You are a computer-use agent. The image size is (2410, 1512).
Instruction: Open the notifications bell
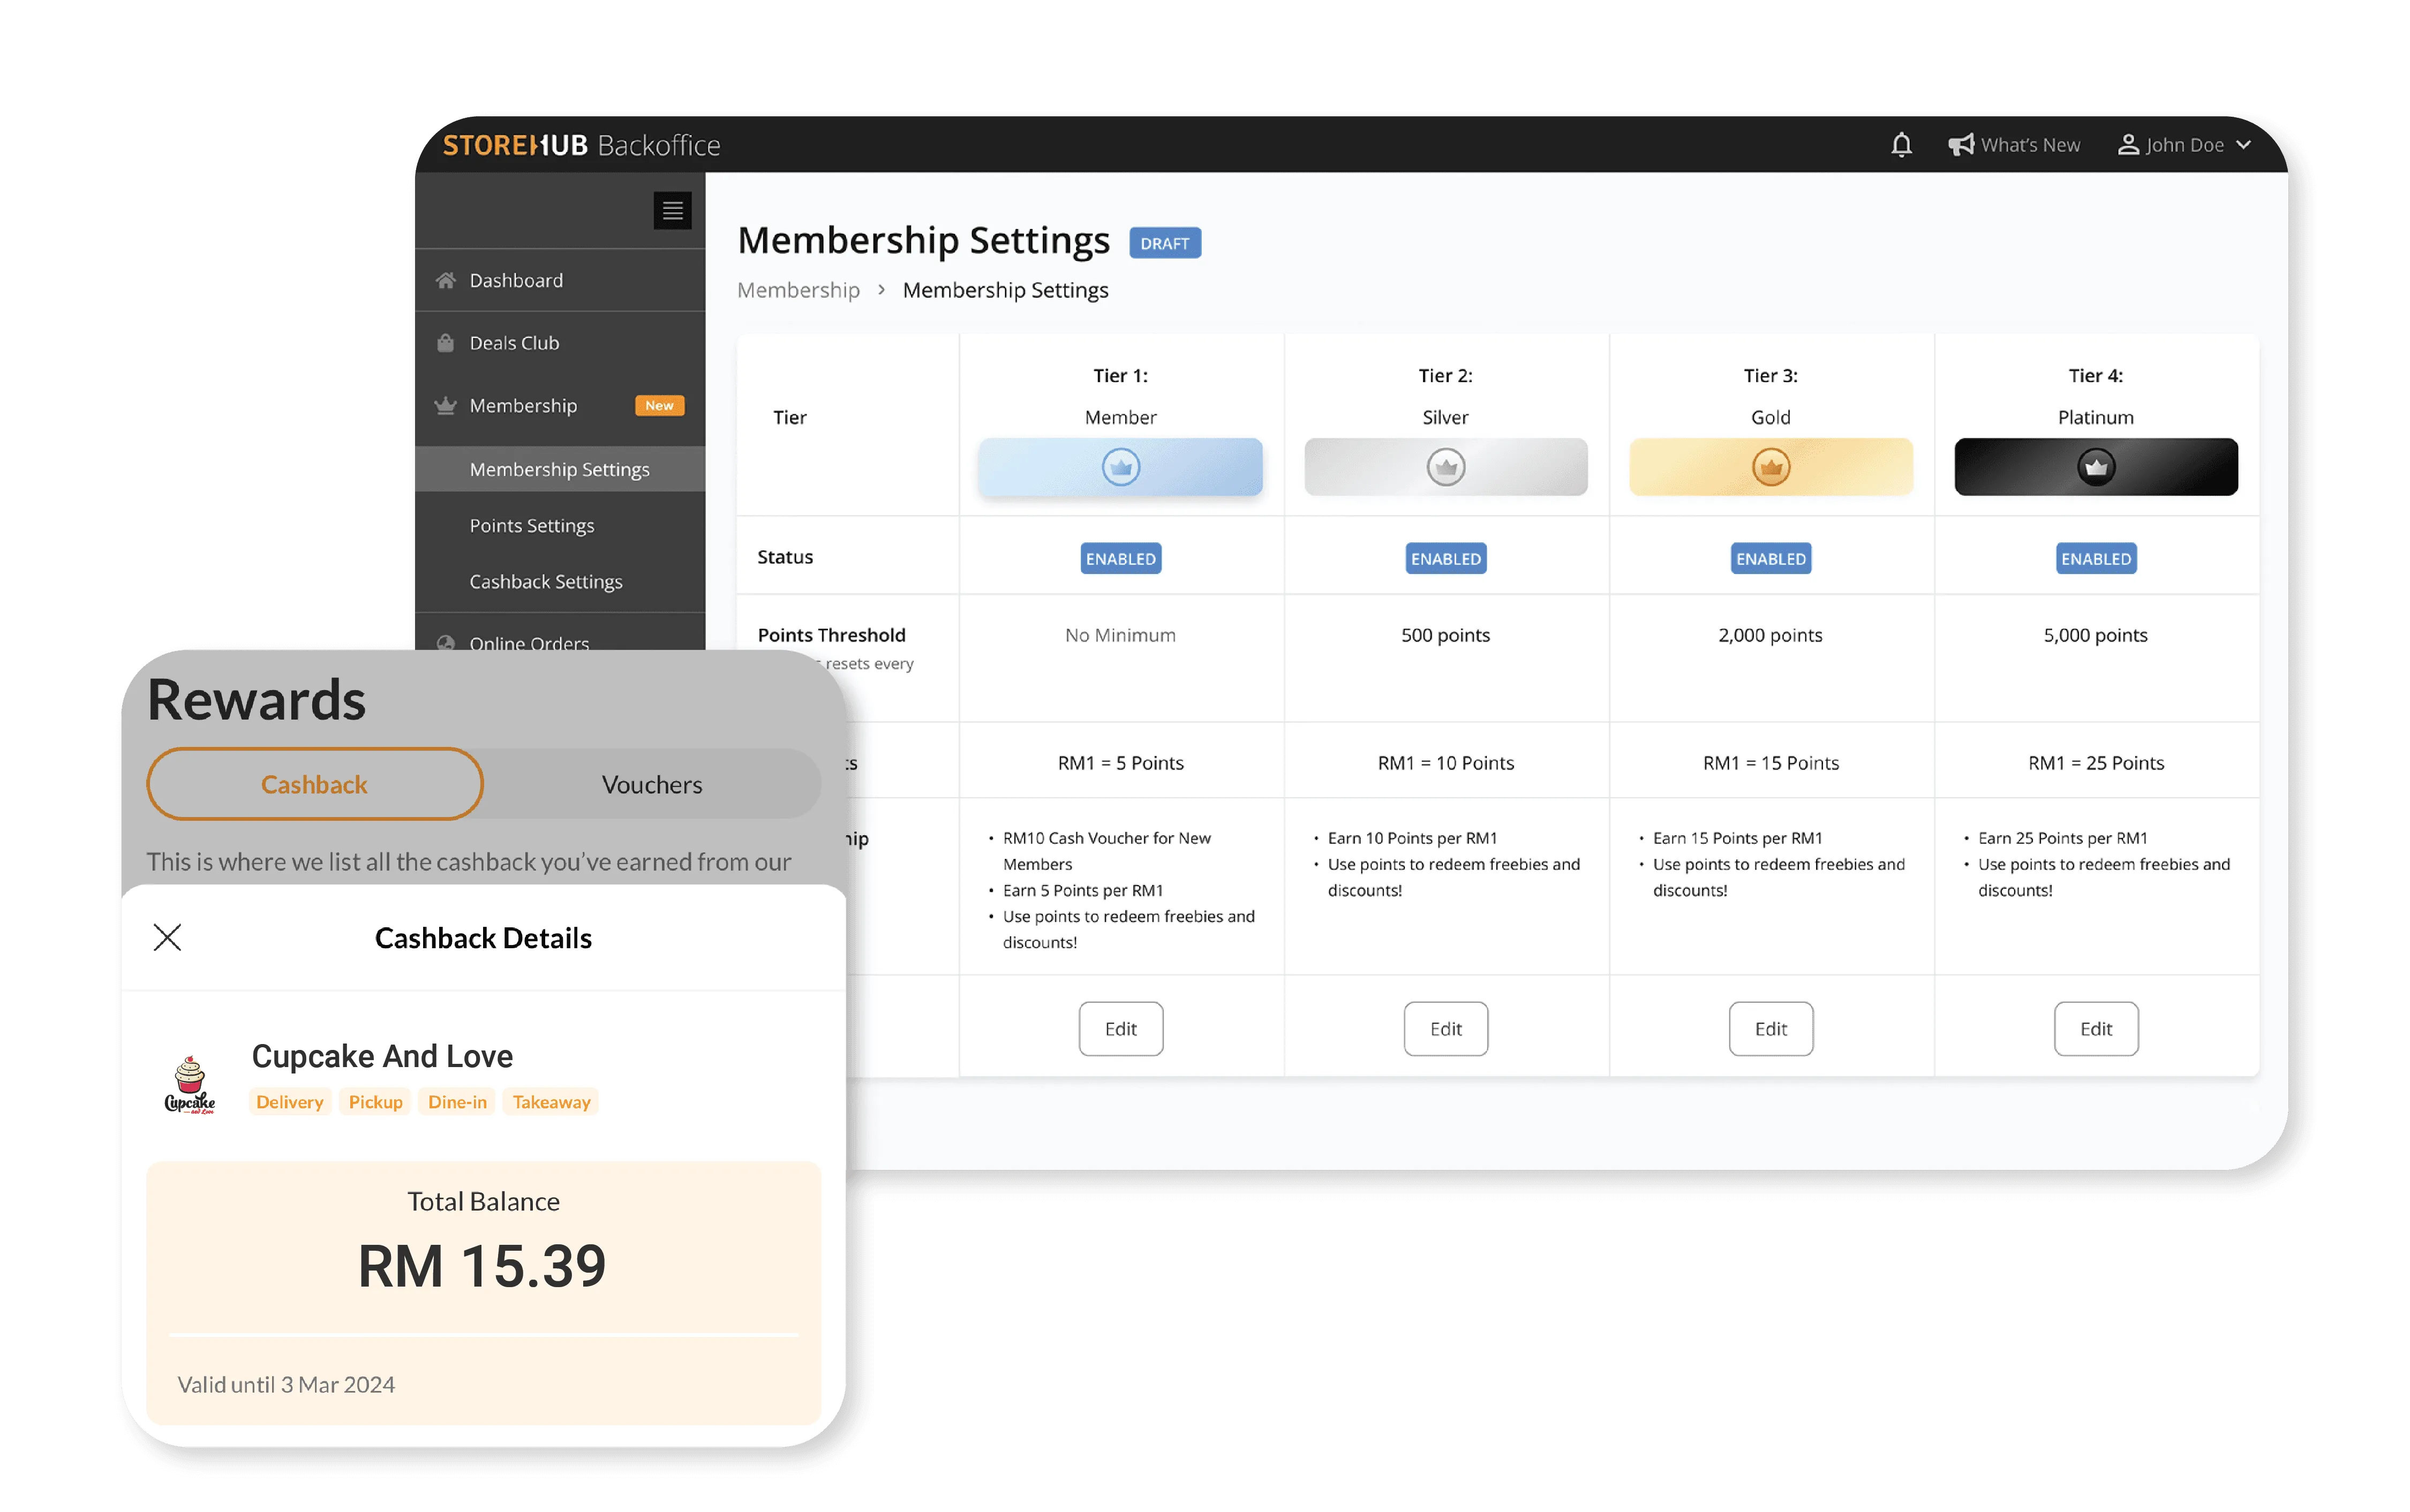coord(1901,145)
